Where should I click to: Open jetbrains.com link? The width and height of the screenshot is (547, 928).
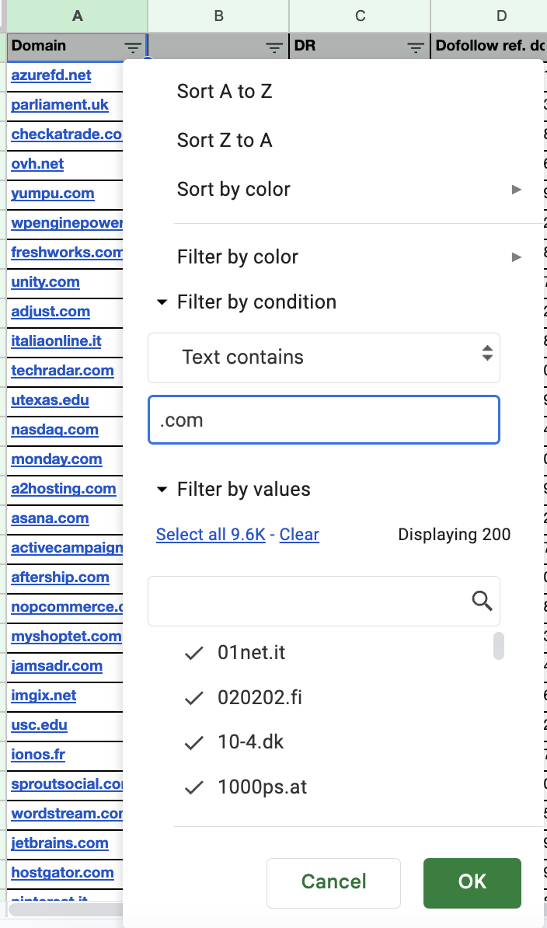point(60,843)
